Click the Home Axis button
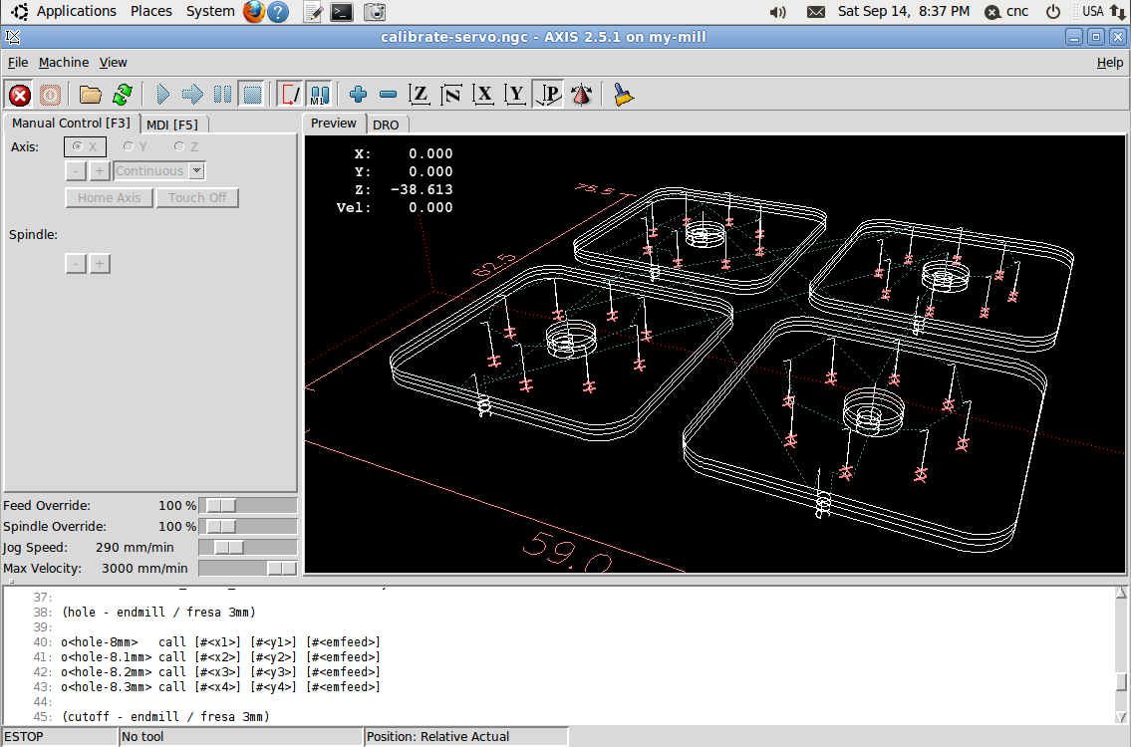The width and height of the screenshot is (1131, 747). (x=110, y=197)
